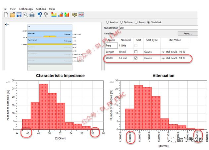Open the Help menu
Viewport: 209px width, 150px height.
tap(52, 9)
